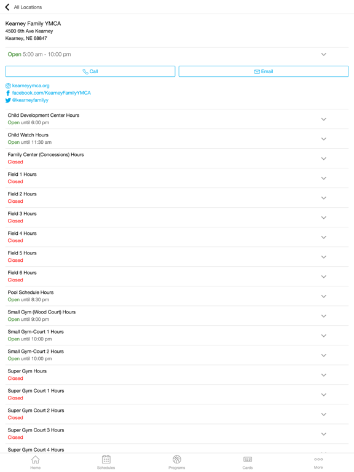
Task: Select Closed status under Family Center Hours
Action: pyautogui.click(x=15, y=162)
